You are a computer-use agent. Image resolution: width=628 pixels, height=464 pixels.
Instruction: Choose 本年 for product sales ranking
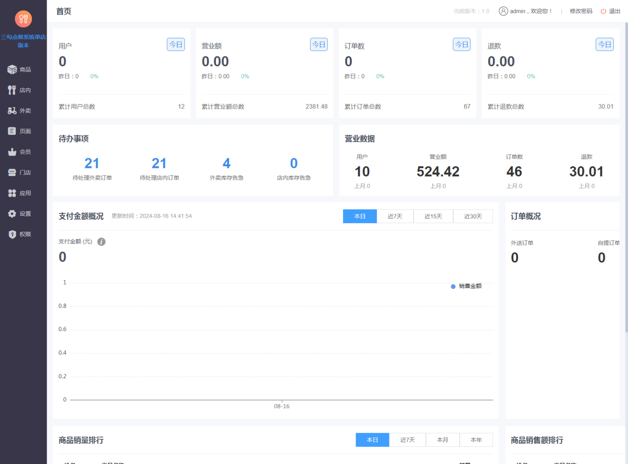[x=476, y=440]
